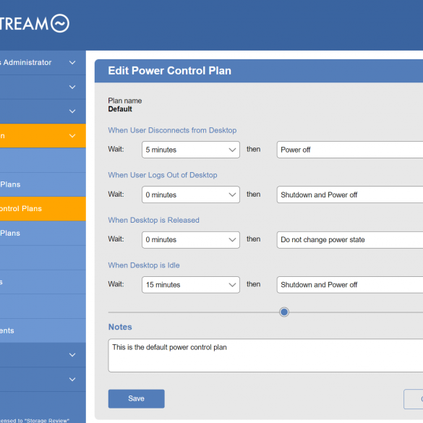Open the 15 minutes wait dropdown

click(x=191, y=285)
